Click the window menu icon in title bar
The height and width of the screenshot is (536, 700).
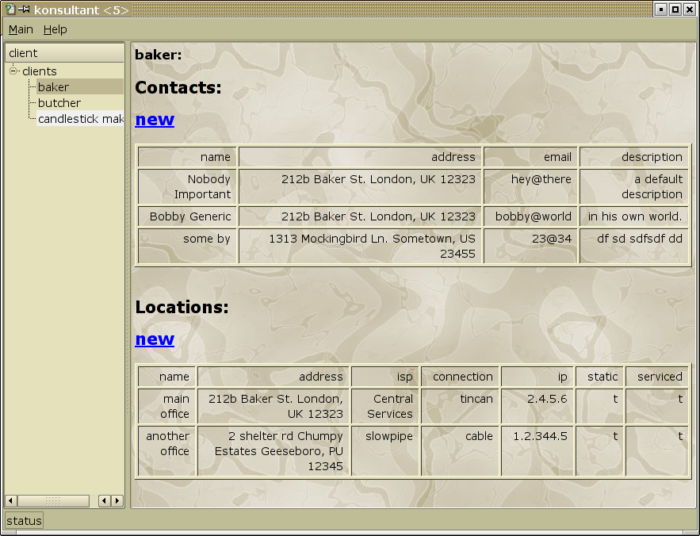click(10, 9)
